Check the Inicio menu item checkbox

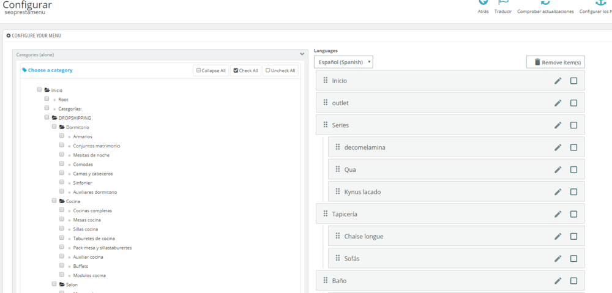[574, 81]
